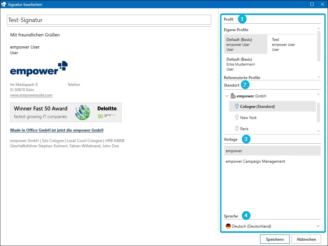Open the www.empowersuite.com link
Viewport: 328px width, 246px height.
point(31,95)
